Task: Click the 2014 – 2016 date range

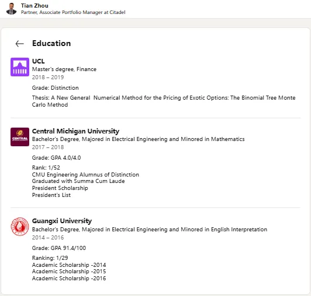Action: coord(48,238)
